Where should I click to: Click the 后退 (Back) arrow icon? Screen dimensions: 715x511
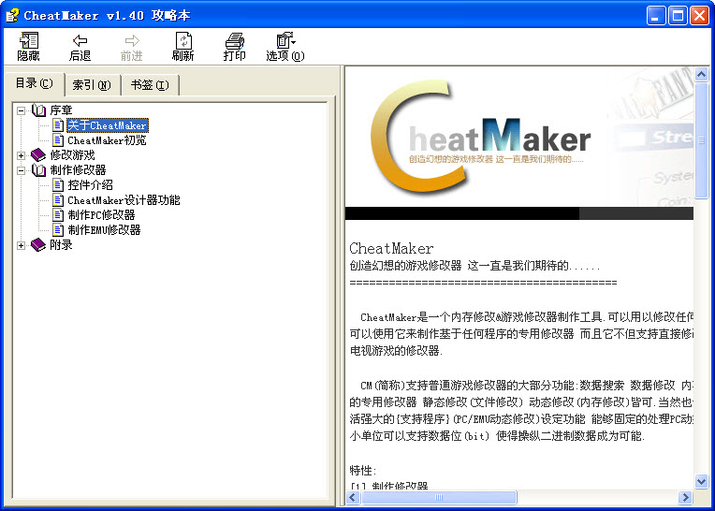coord(80,40)
